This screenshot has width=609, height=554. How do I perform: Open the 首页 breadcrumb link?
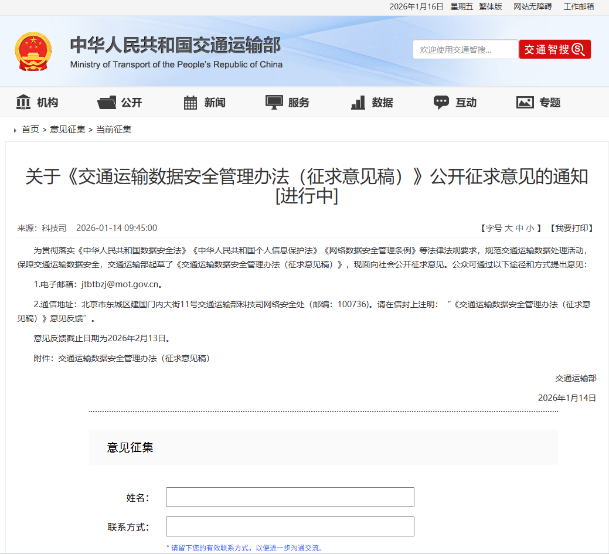point(30,130)
